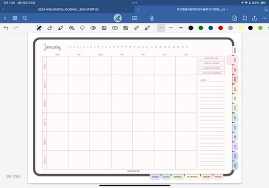Viewport: 269px width, 188px height.
Task: Open the MONTHLY PLAN link
Action: pyautogui.click(x=212, y=58)
